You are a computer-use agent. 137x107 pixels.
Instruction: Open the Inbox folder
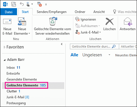(x=13, y=68)
